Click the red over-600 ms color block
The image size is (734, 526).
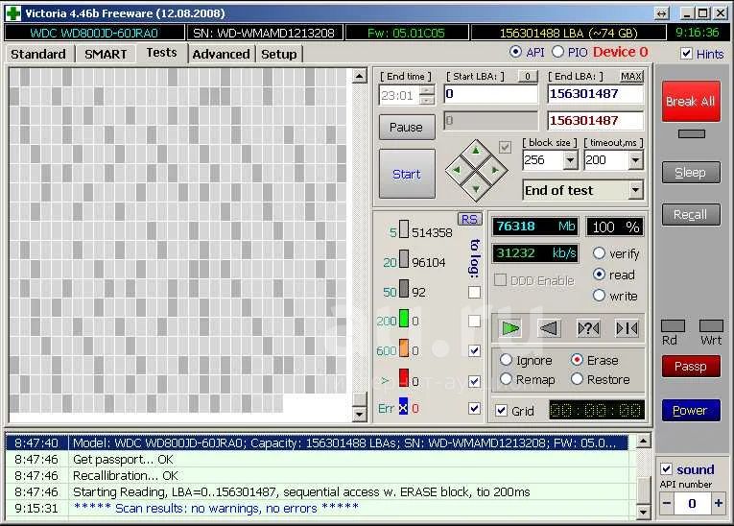404,378
